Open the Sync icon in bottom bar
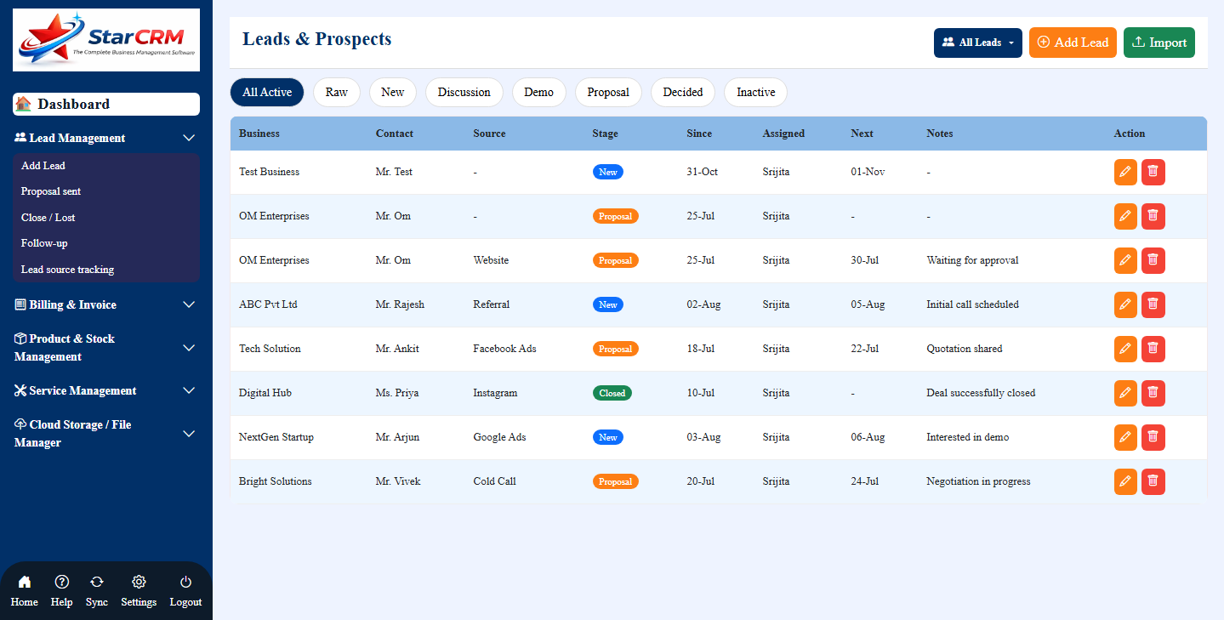Screen dimensions: 1224x620 pos(96,589)
